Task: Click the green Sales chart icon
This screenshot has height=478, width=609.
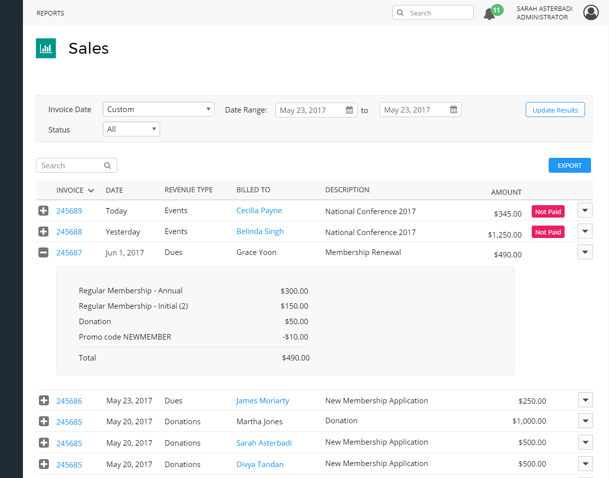Action: click(46, 48)
